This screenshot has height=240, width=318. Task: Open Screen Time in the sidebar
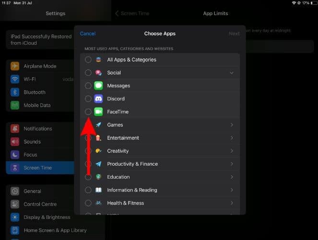coord(38,168)
